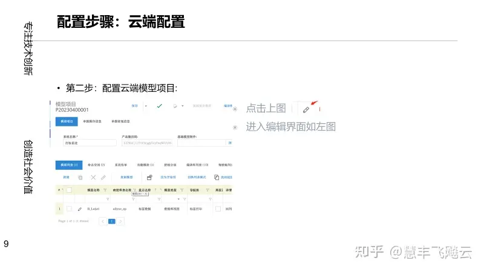This screenshot has width=484, height=272.
Task: Click the 标签控制 display name cell
Action: [x=145, y=209]
